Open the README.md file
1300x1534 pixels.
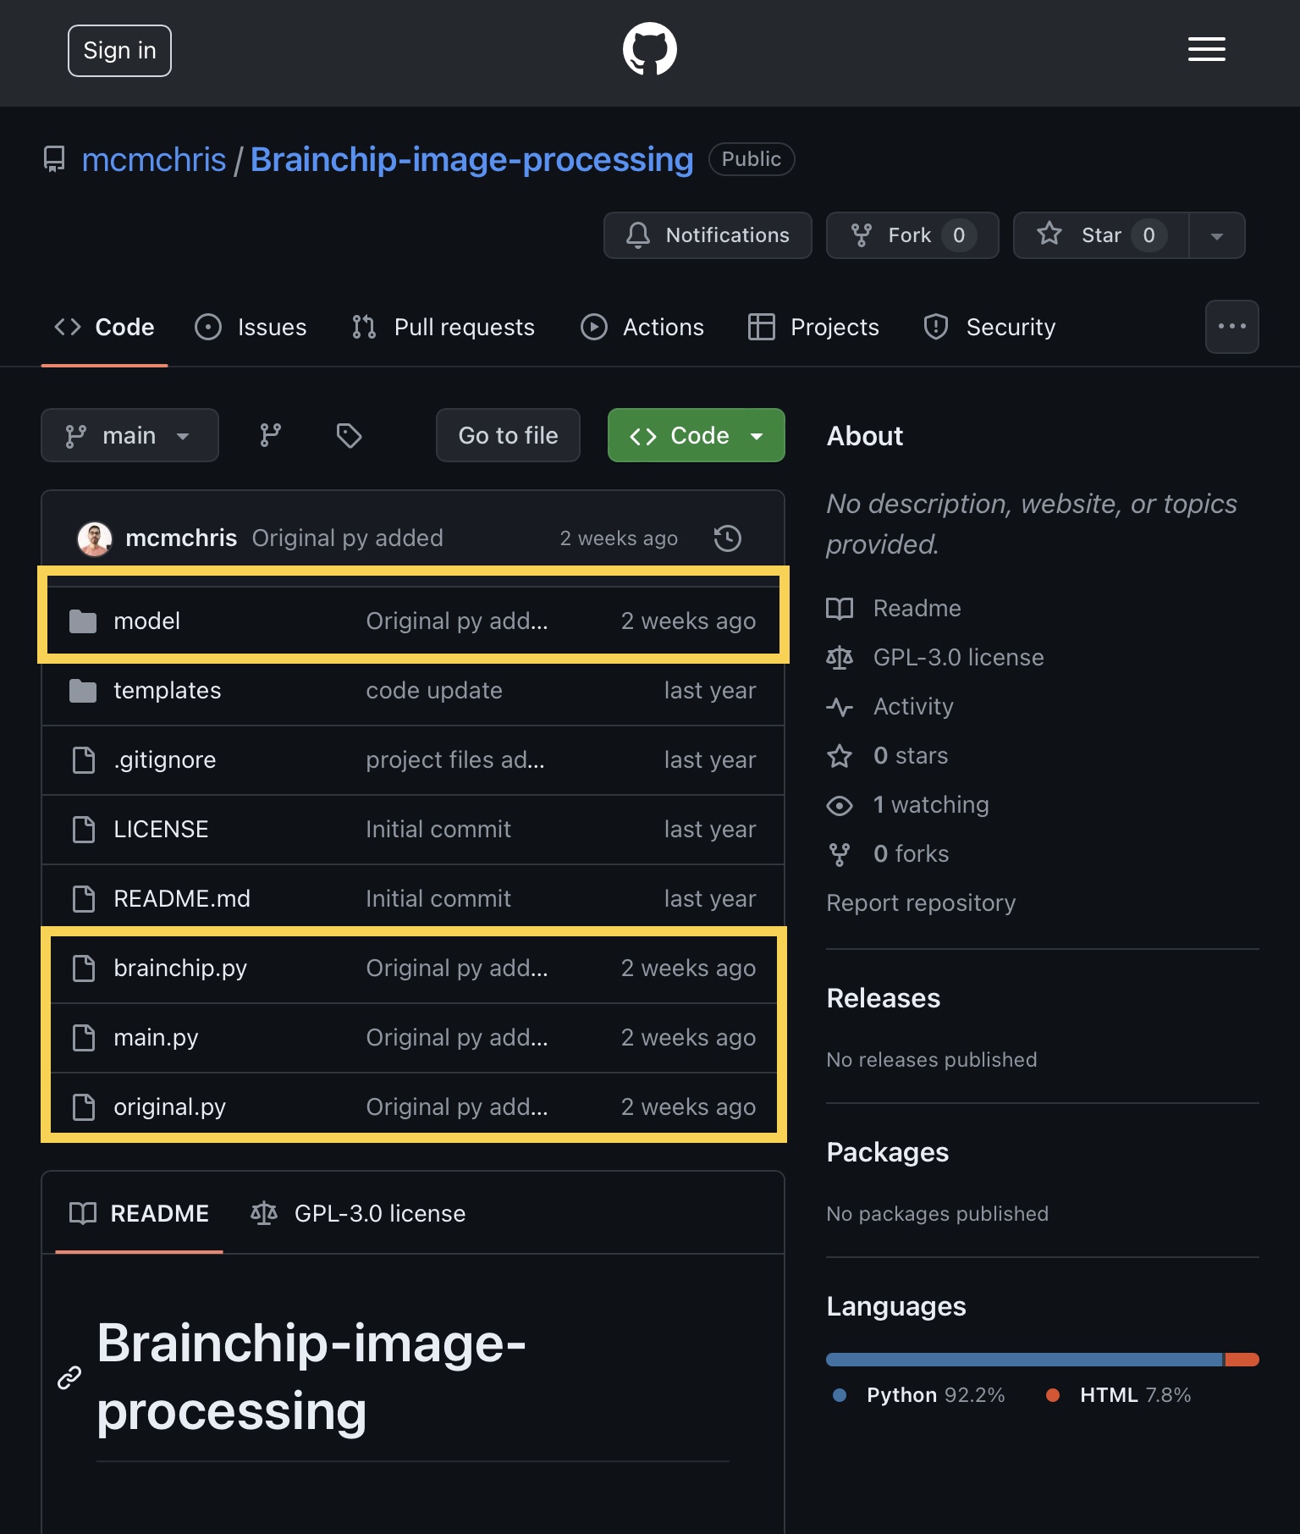click(182, 899)
